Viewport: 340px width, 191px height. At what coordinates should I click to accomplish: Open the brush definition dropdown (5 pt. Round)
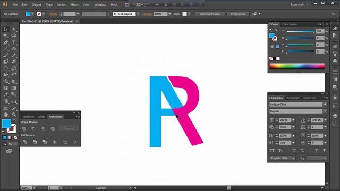tap(138, 14)
